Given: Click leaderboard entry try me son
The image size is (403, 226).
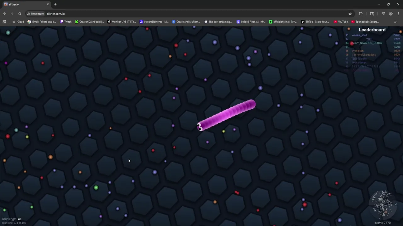Looking at the screenshot, I should [x=358, y=51].
